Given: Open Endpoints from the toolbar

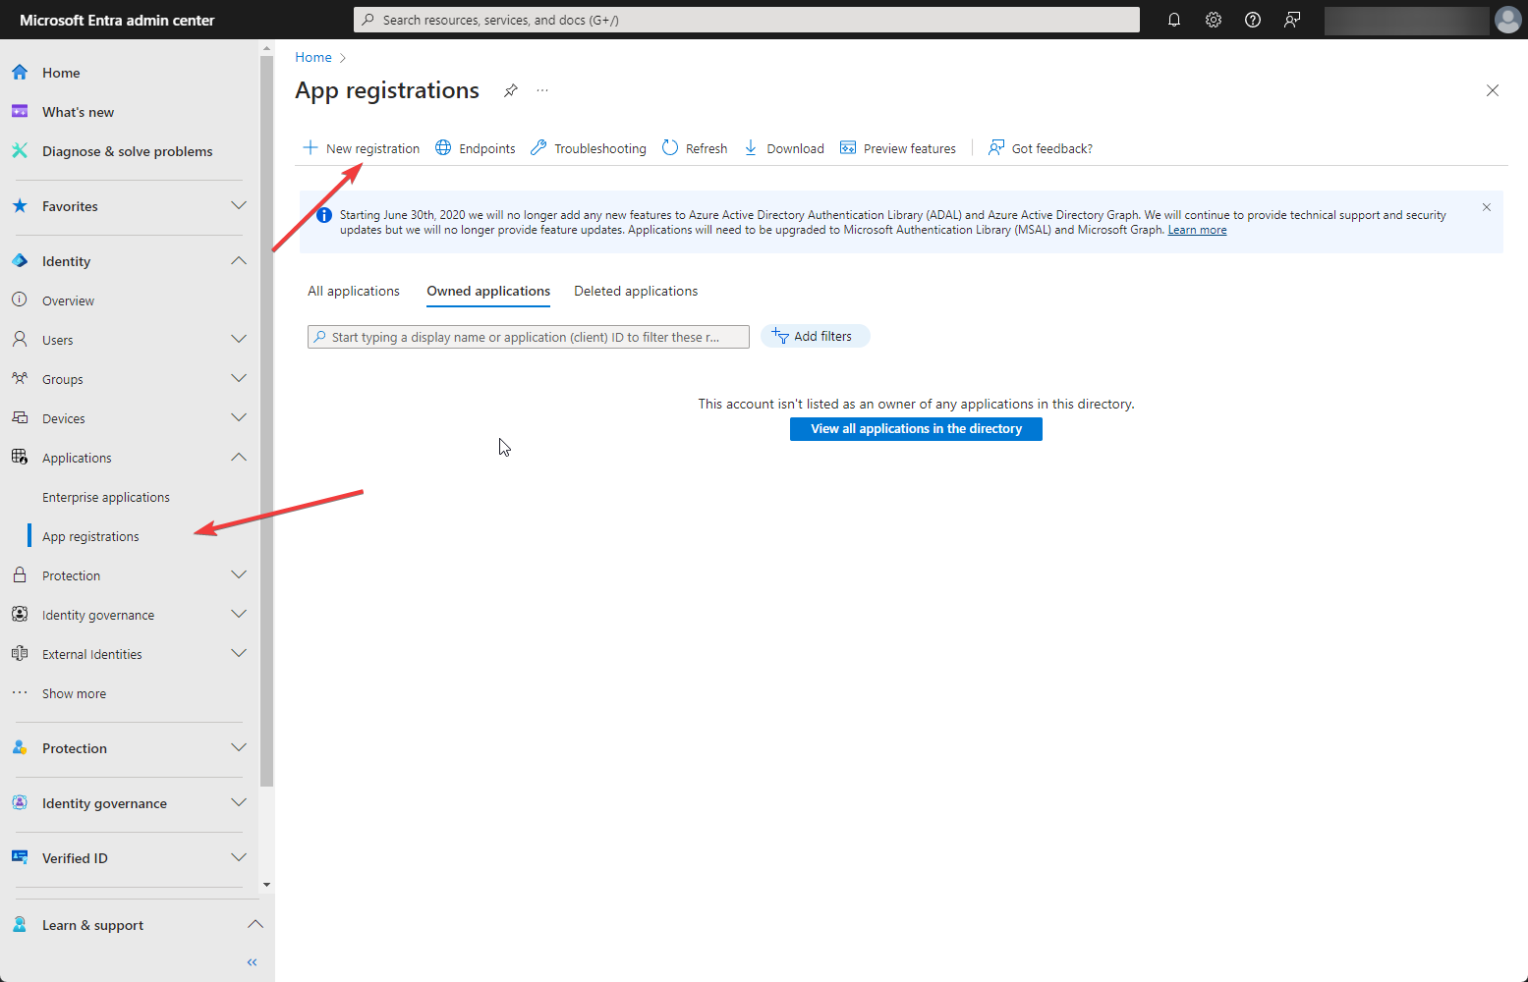Looking at the screenshot, I should coord(475,147).
